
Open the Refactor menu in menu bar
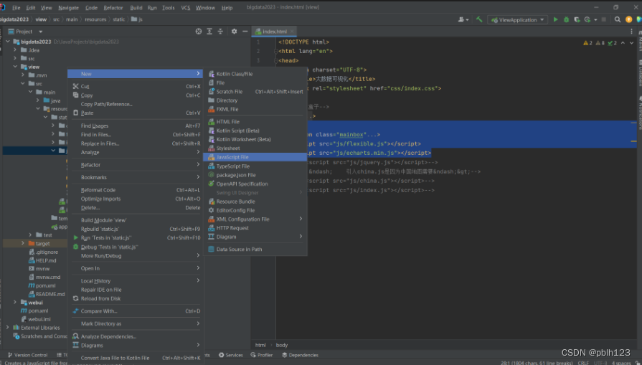coord(113,8)
